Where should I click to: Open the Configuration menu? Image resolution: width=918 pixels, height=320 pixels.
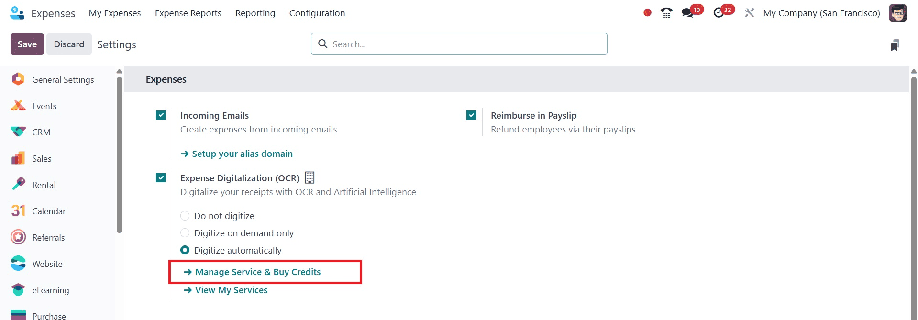(x=317, y=13)
